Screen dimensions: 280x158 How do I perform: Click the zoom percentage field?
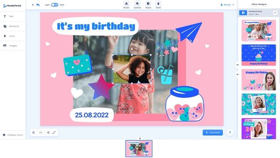tap(41, 133)
